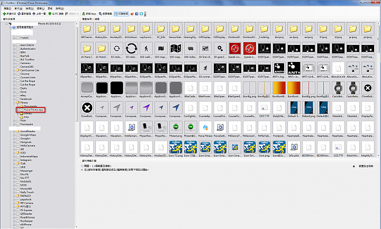
Task: Click the magnifier Search Files toolbar icon
Action: point(100,14)
